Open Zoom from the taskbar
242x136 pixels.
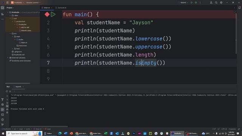pyautogui.click(x=111, y=133)
